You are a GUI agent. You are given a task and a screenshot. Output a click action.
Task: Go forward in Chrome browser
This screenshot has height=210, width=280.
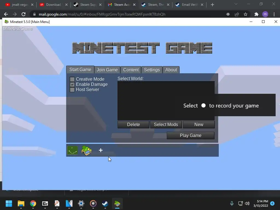(x=15, y=14)
